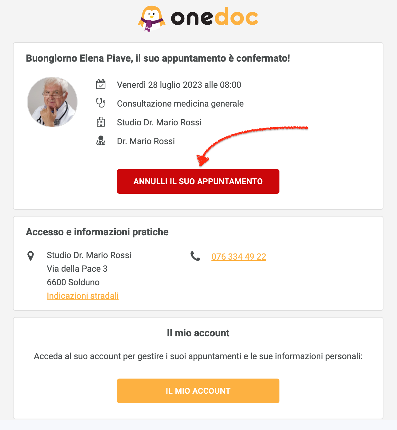This screenshot has height=430, width=397.
Task: Open the Indicazioni stradali directions link
Action: [82, 296]
